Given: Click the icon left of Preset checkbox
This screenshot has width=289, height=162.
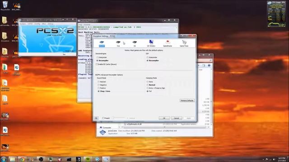Looking at the screenshot, I should pos(96,118).
